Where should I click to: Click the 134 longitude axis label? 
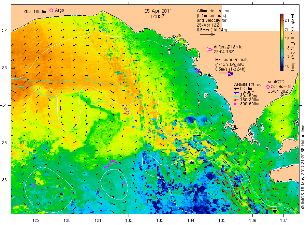(x=191, y=221)
